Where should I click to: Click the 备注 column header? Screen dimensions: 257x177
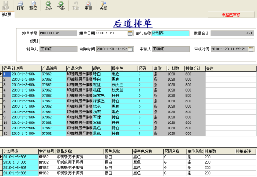pos(230,69)
